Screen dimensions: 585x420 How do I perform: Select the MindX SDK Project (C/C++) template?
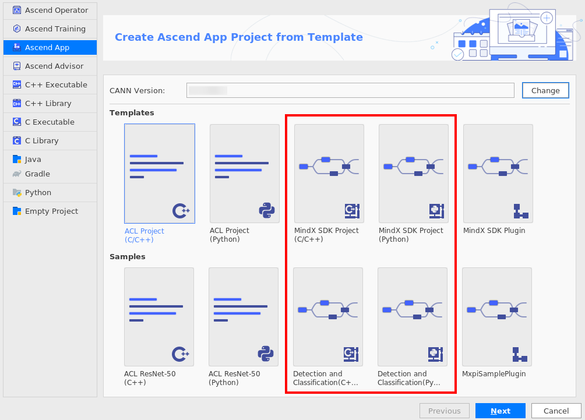coord(329,174)
